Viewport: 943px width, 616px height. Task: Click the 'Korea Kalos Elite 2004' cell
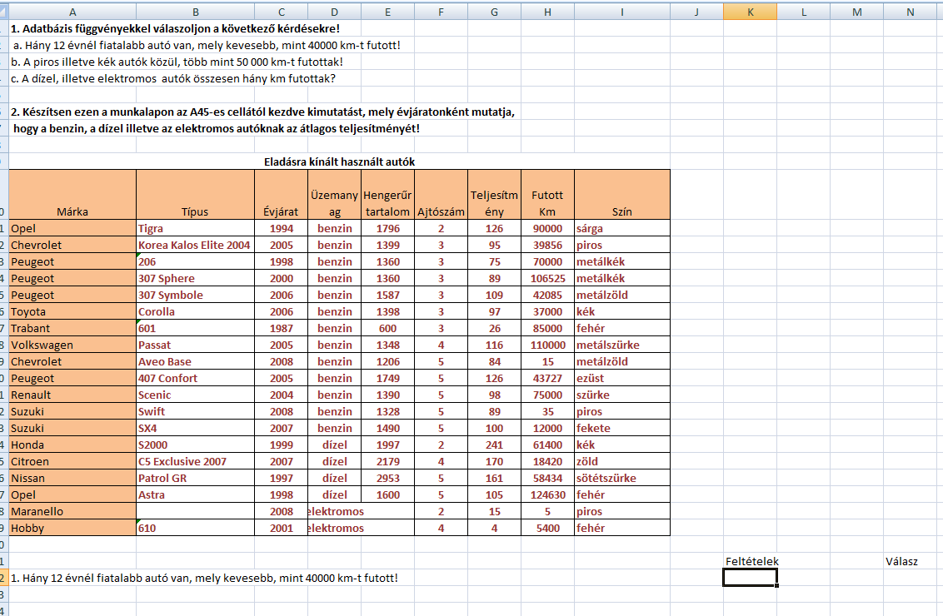point(196,246)
